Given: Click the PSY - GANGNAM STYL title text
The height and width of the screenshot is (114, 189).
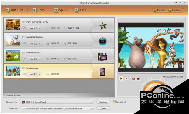Looking at the screenshot, I should point(37,22).
